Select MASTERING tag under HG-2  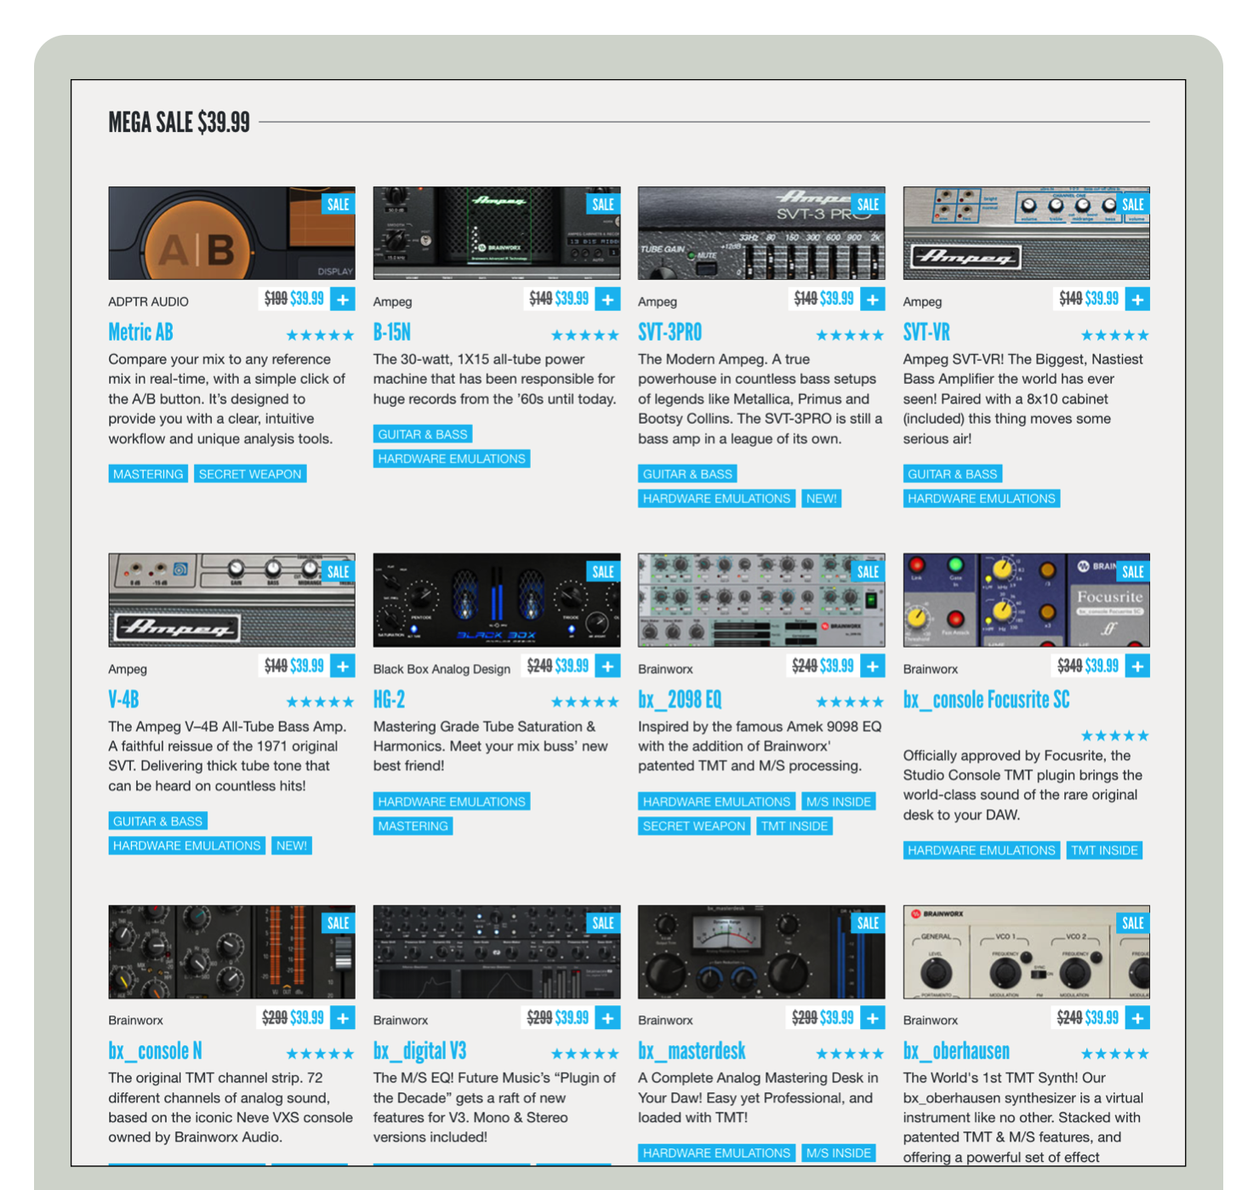tap(413, 827)
